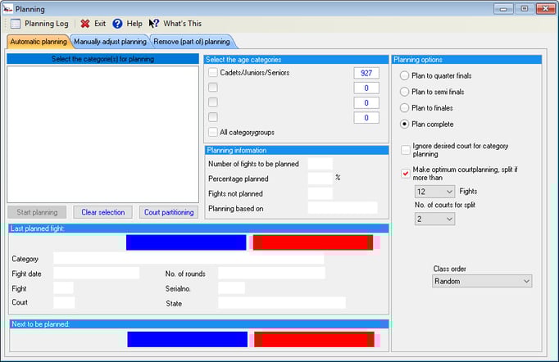Click the blue bar under Last planned fight
The image size is (559, 362).
tap(186, 242)
